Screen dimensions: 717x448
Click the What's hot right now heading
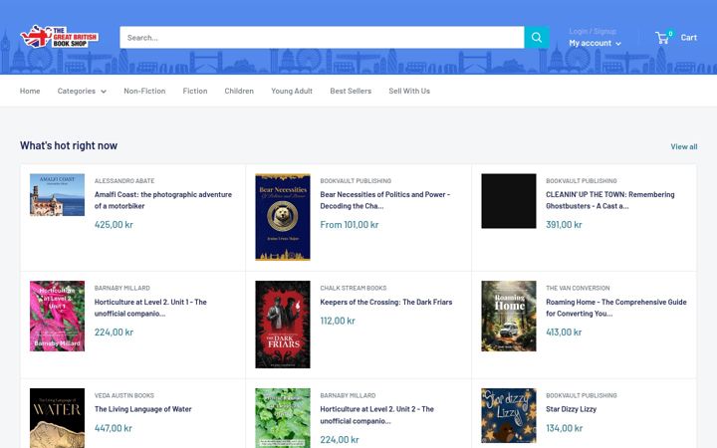coord(69,145)
